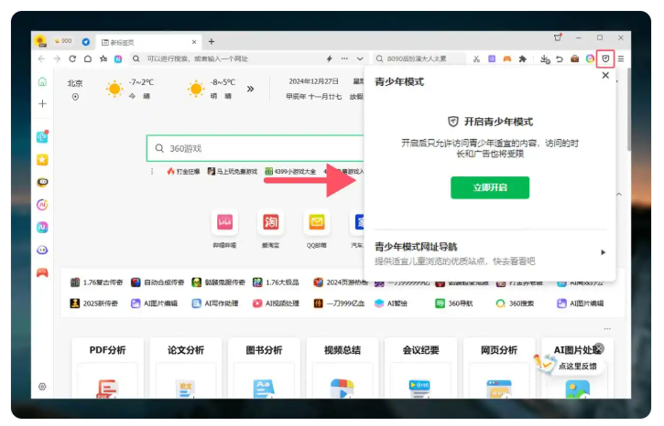Click the 打金狂爆 hot link
The width and height of the screenshot is (664, 426).
point(183,171)
